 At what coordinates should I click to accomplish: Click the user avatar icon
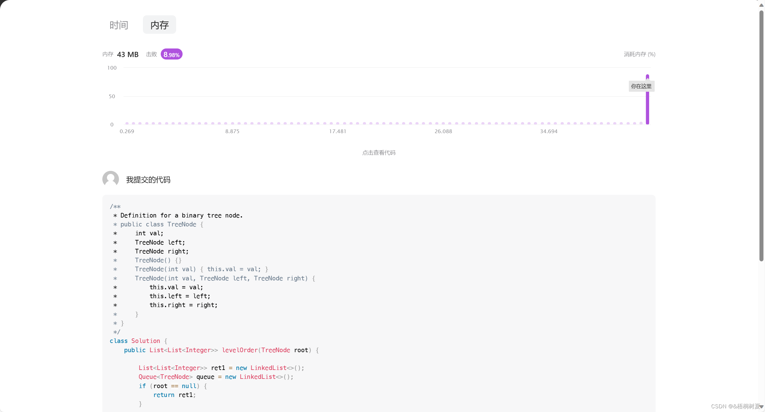111,179
